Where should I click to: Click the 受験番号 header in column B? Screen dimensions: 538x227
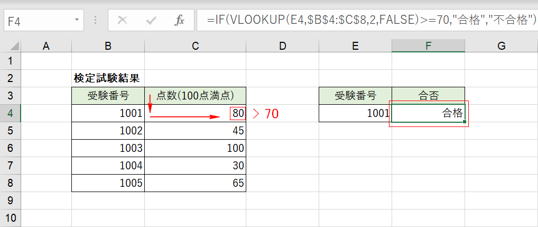coord(108,96)
